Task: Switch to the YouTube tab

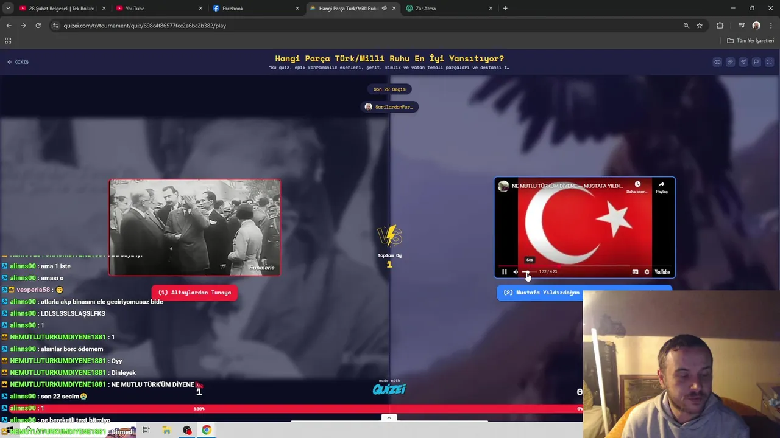Action: [x=158, y=9]
